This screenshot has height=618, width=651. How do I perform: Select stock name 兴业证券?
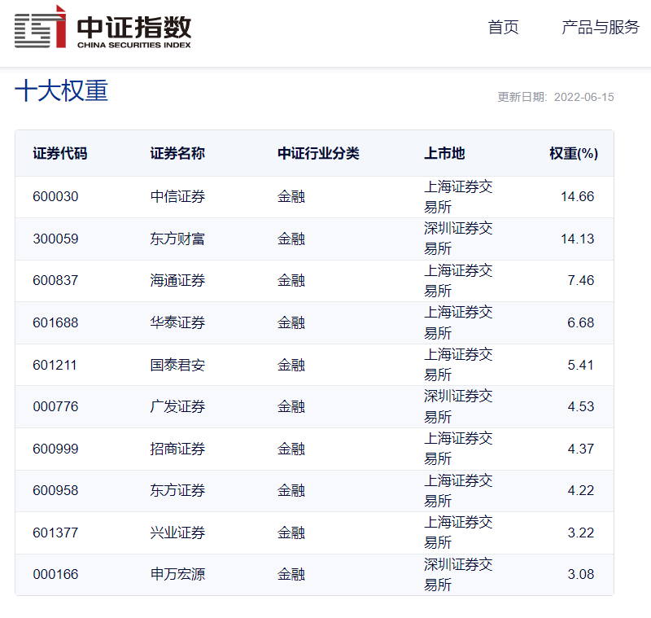[177, 533]
